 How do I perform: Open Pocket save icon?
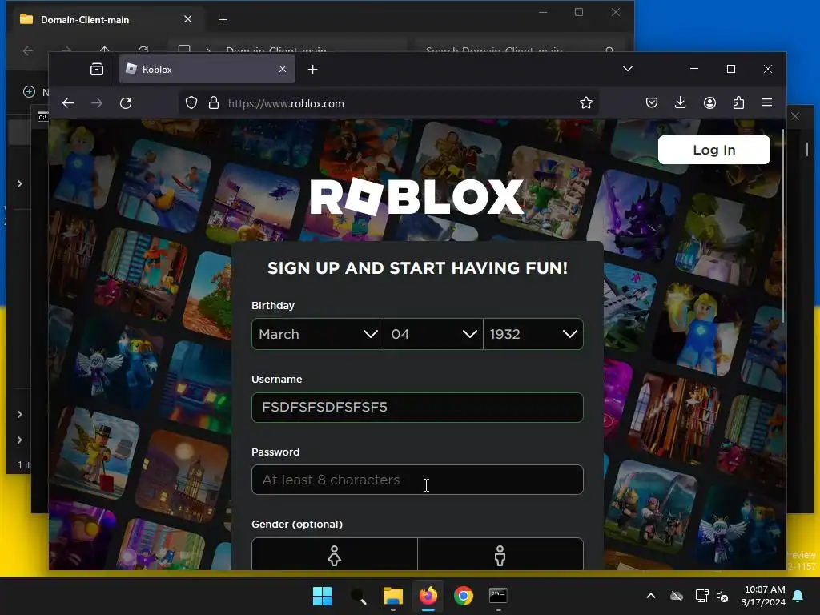[x=652, y=103]
